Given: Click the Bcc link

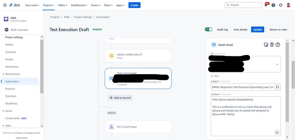Looking at the screenshot, I should point(217,76).
